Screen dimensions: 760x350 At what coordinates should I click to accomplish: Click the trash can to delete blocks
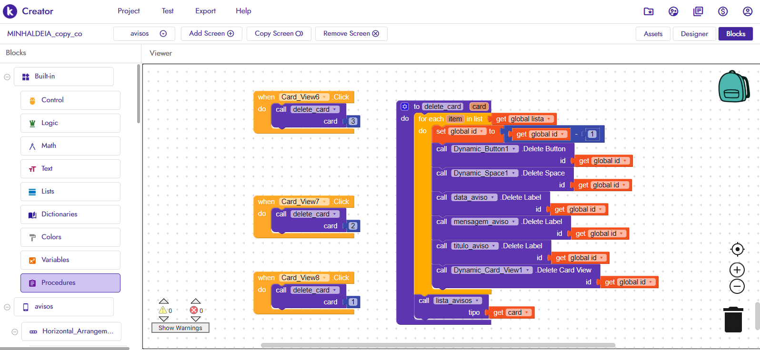[x=733, y=320]
